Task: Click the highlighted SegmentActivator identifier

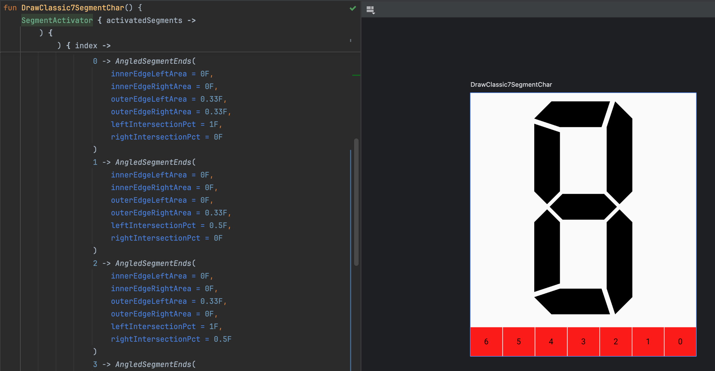Action: (57, 20)
